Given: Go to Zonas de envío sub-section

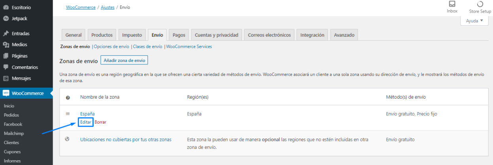Looking at the screenshot, I should point(75,47).
